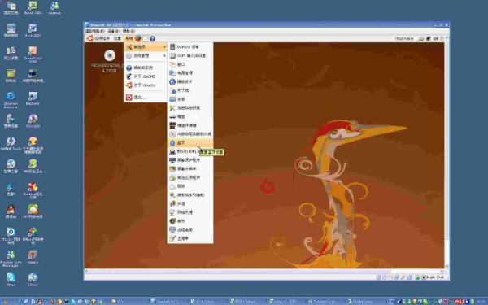Open the sound preferences entry above 远程桌面

pyautogui.click(x=190, y=221)
